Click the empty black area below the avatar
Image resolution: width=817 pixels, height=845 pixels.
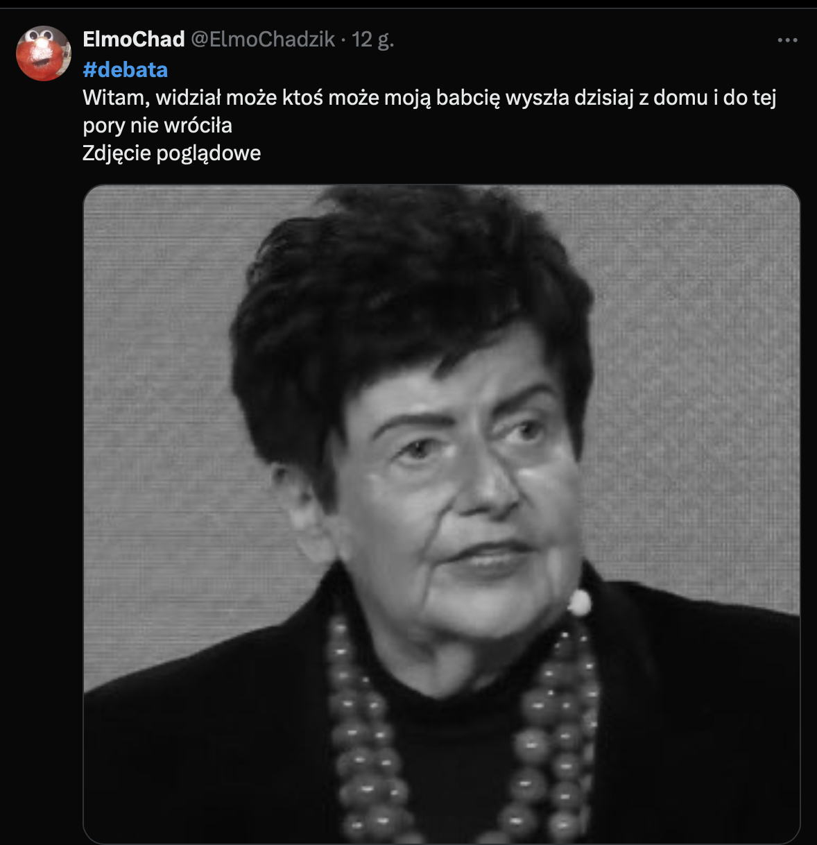click(42, 416)
